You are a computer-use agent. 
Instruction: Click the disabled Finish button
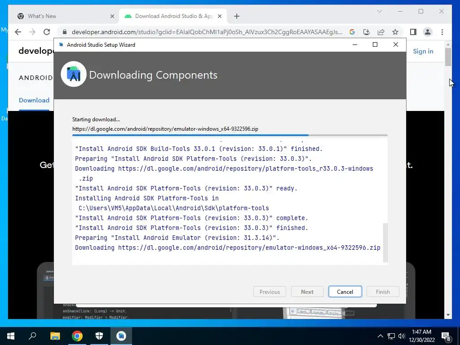point(383,292)
